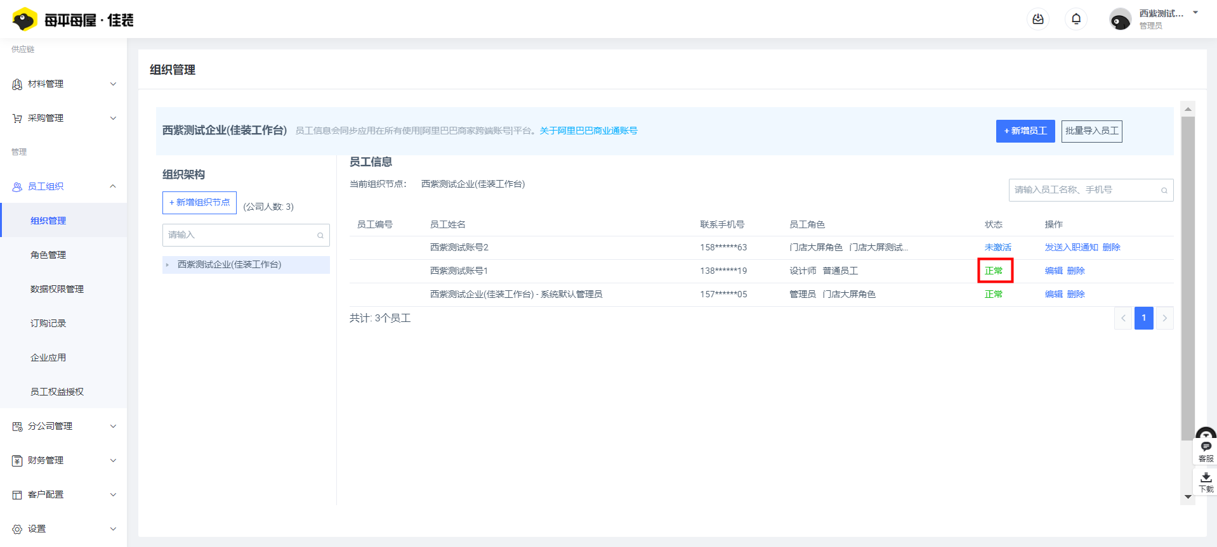
Task: Expand the 客户配置 menu chevron
Action: (113, 494)
